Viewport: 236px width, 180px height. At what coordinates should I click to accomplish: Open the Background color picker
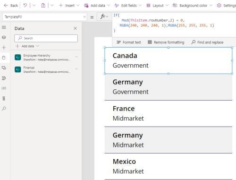pos(193,6)
